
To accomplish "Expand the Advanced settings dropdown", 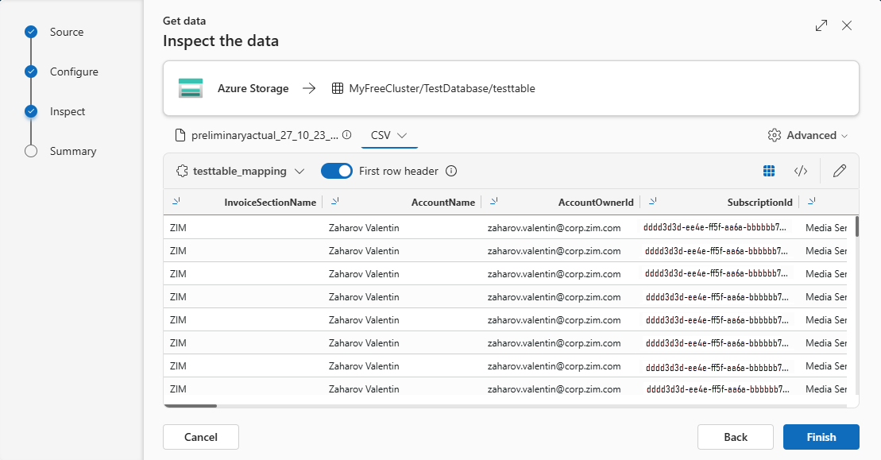I will pyautogui.click(x=809, y=135).
